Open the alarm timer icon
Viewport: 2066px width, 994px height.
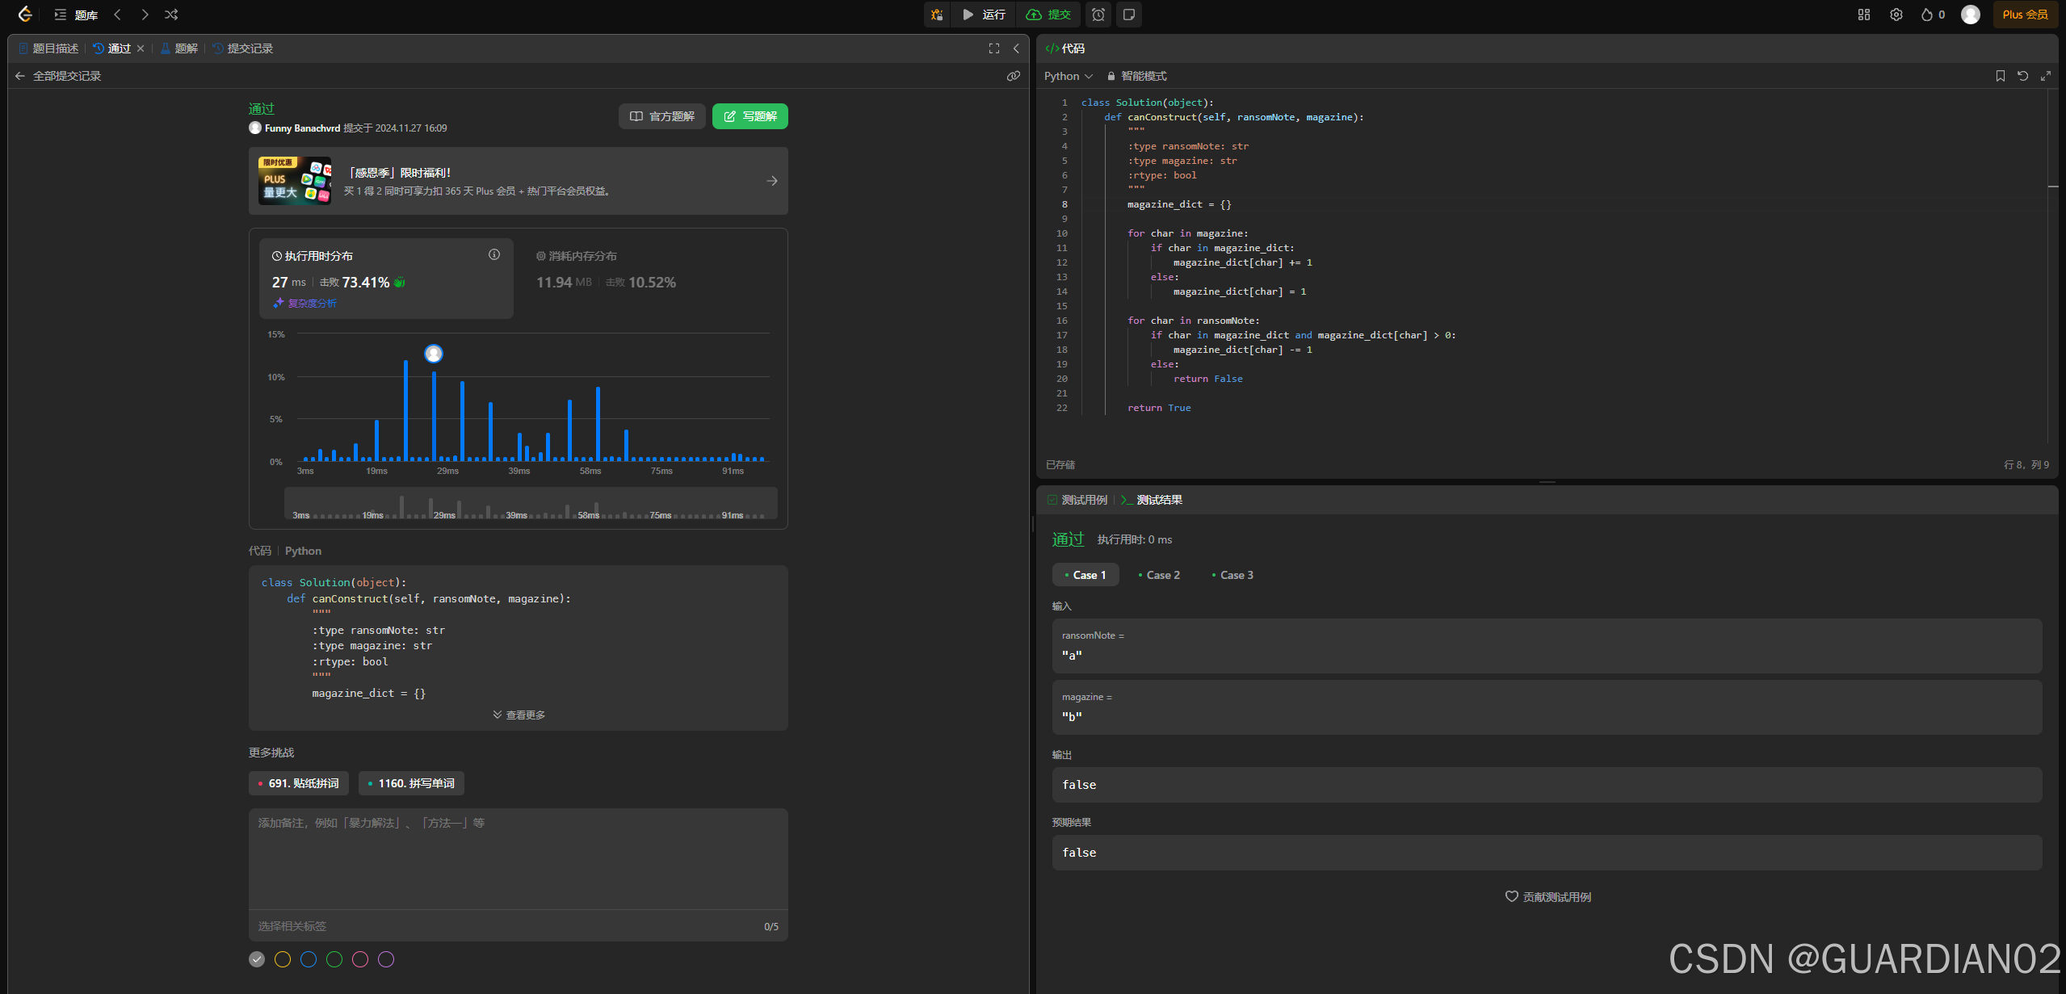1098,15
